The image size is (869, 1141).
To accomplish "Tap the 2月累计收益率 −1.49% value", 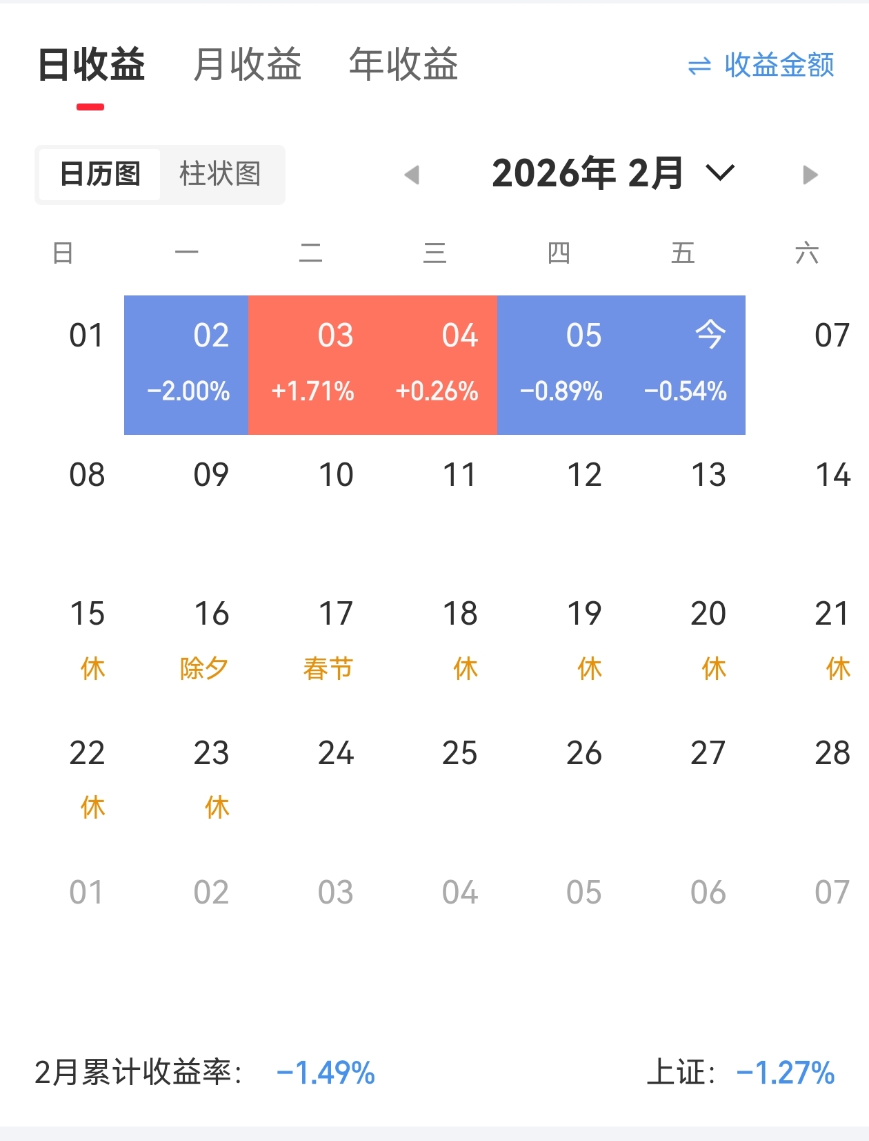I will pos(326,1073).
